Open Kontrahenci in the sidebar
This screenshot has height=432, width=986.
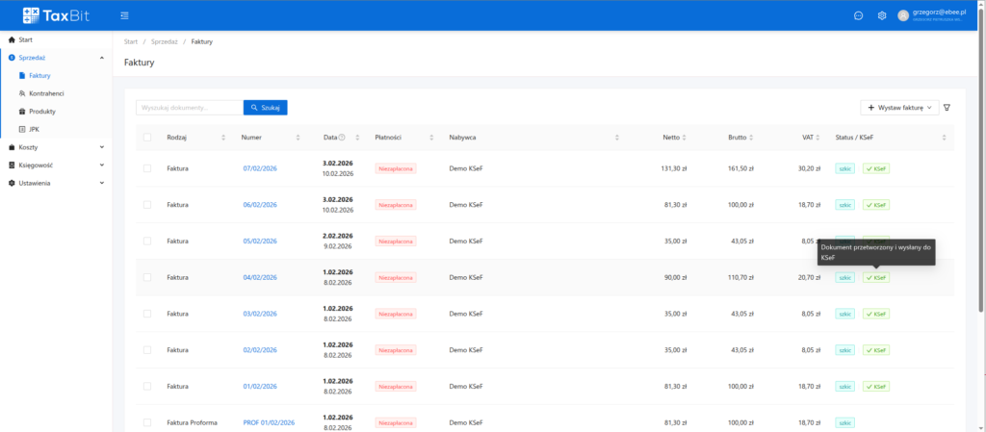[x=45, y=93]
